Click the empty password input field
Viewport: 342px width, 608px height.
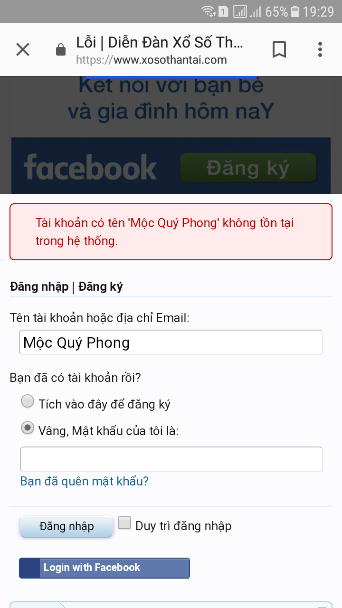tap(171, 459)
